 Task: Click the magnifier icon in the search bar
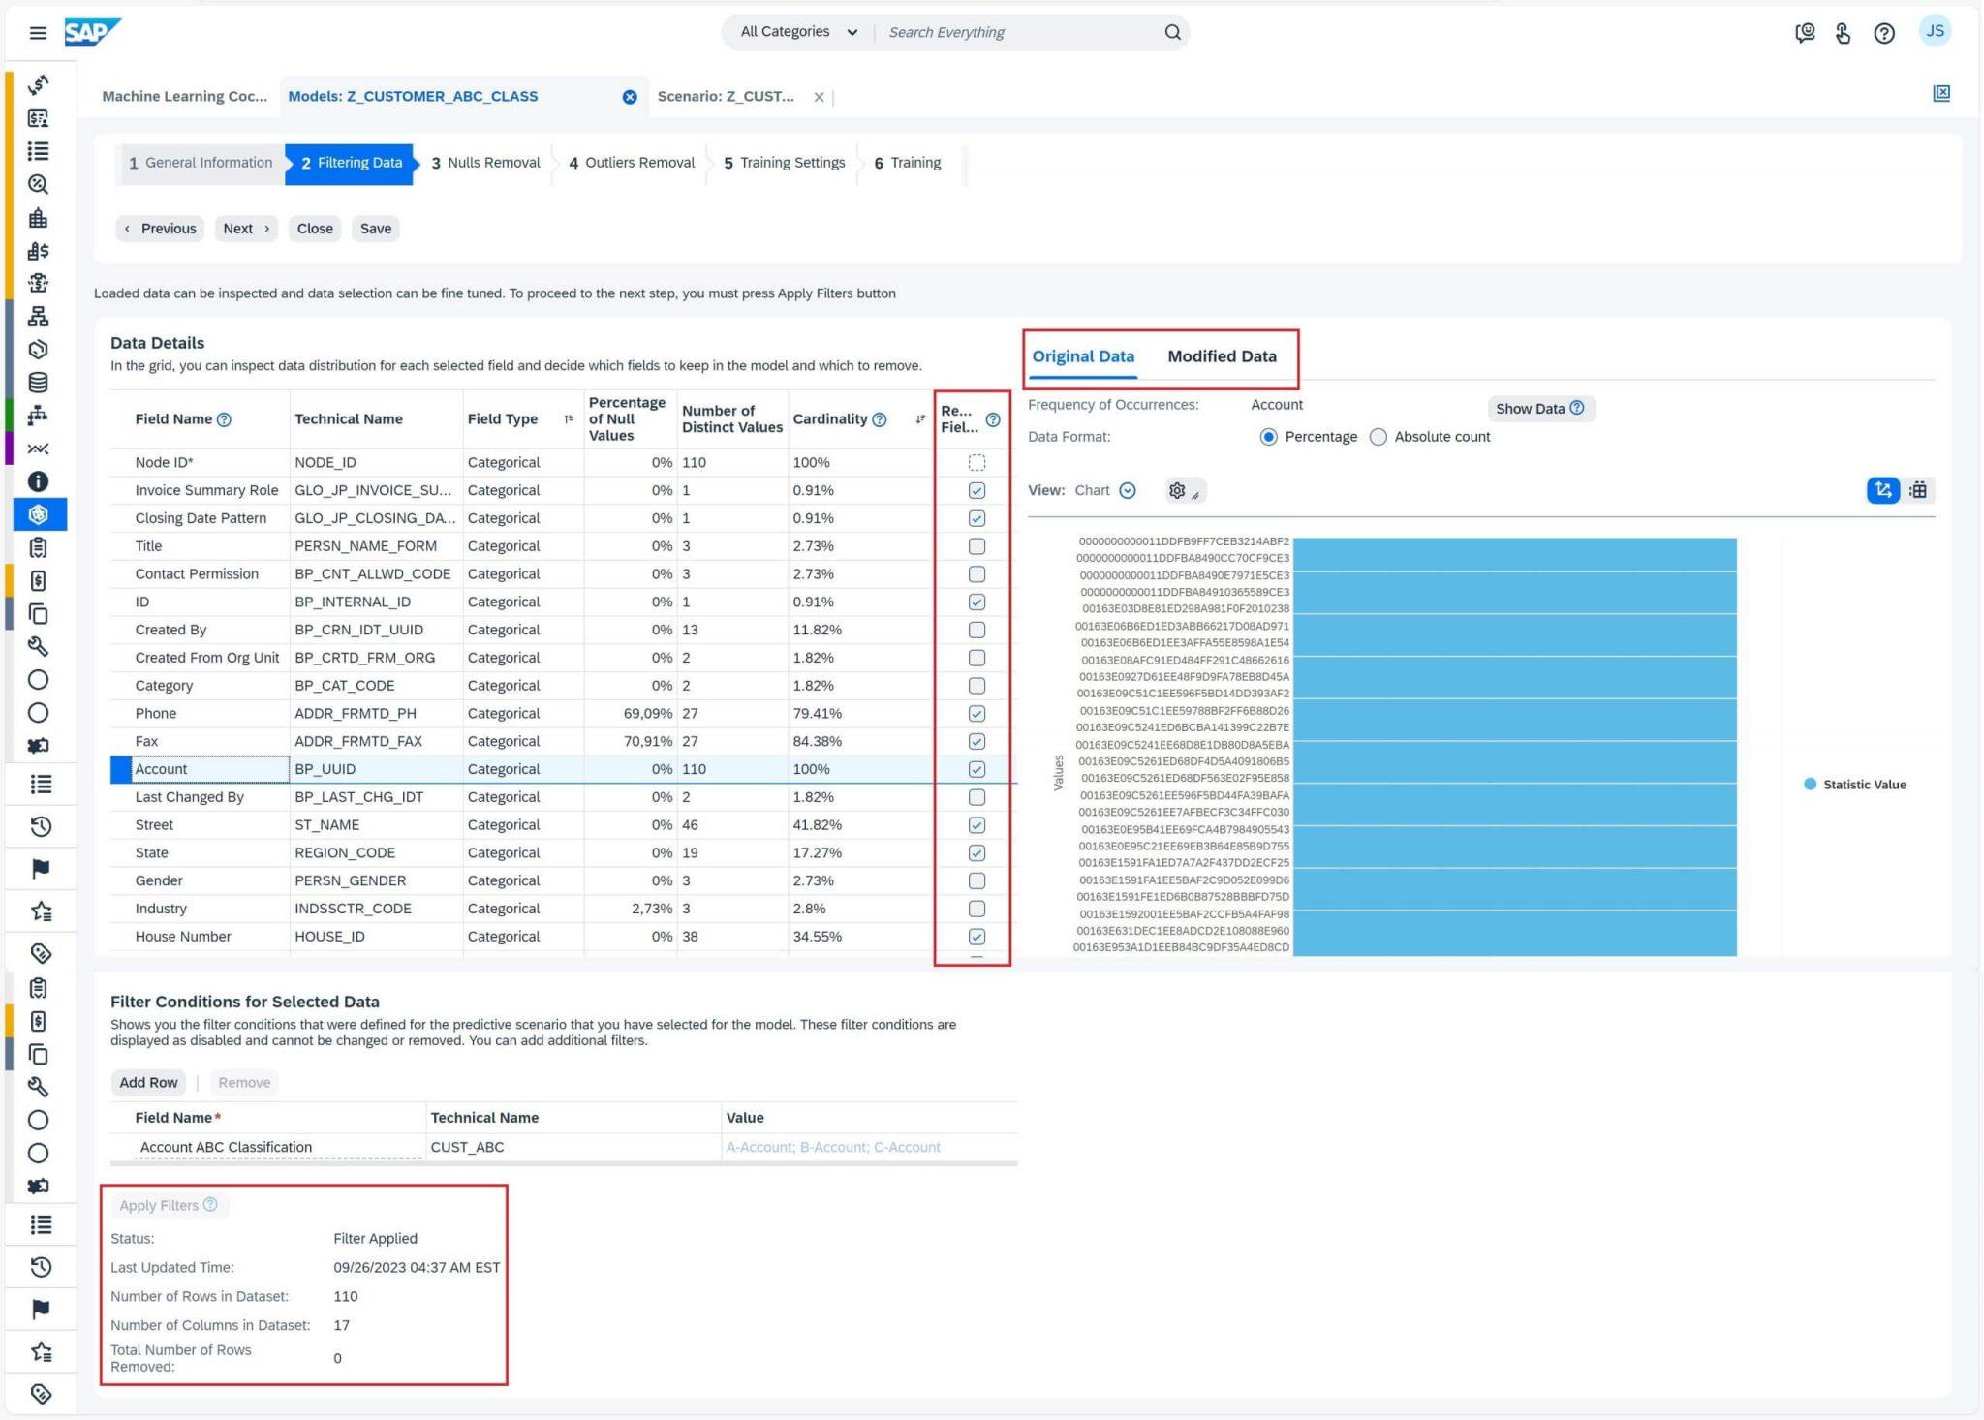1171,32
